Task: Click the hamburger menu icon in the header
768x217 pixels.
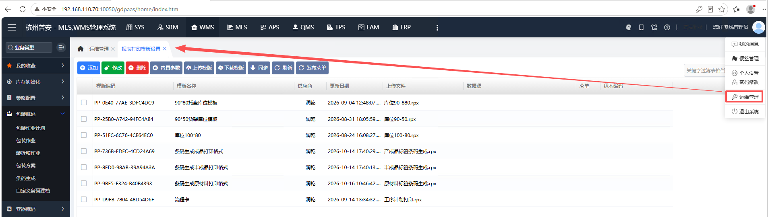Action: tap(12, 27)
